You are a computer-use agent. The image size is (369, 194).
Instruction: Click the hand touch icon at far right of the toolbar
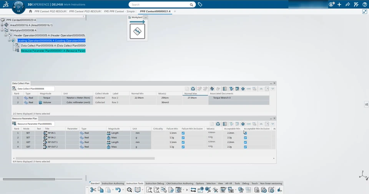point(279,190)
